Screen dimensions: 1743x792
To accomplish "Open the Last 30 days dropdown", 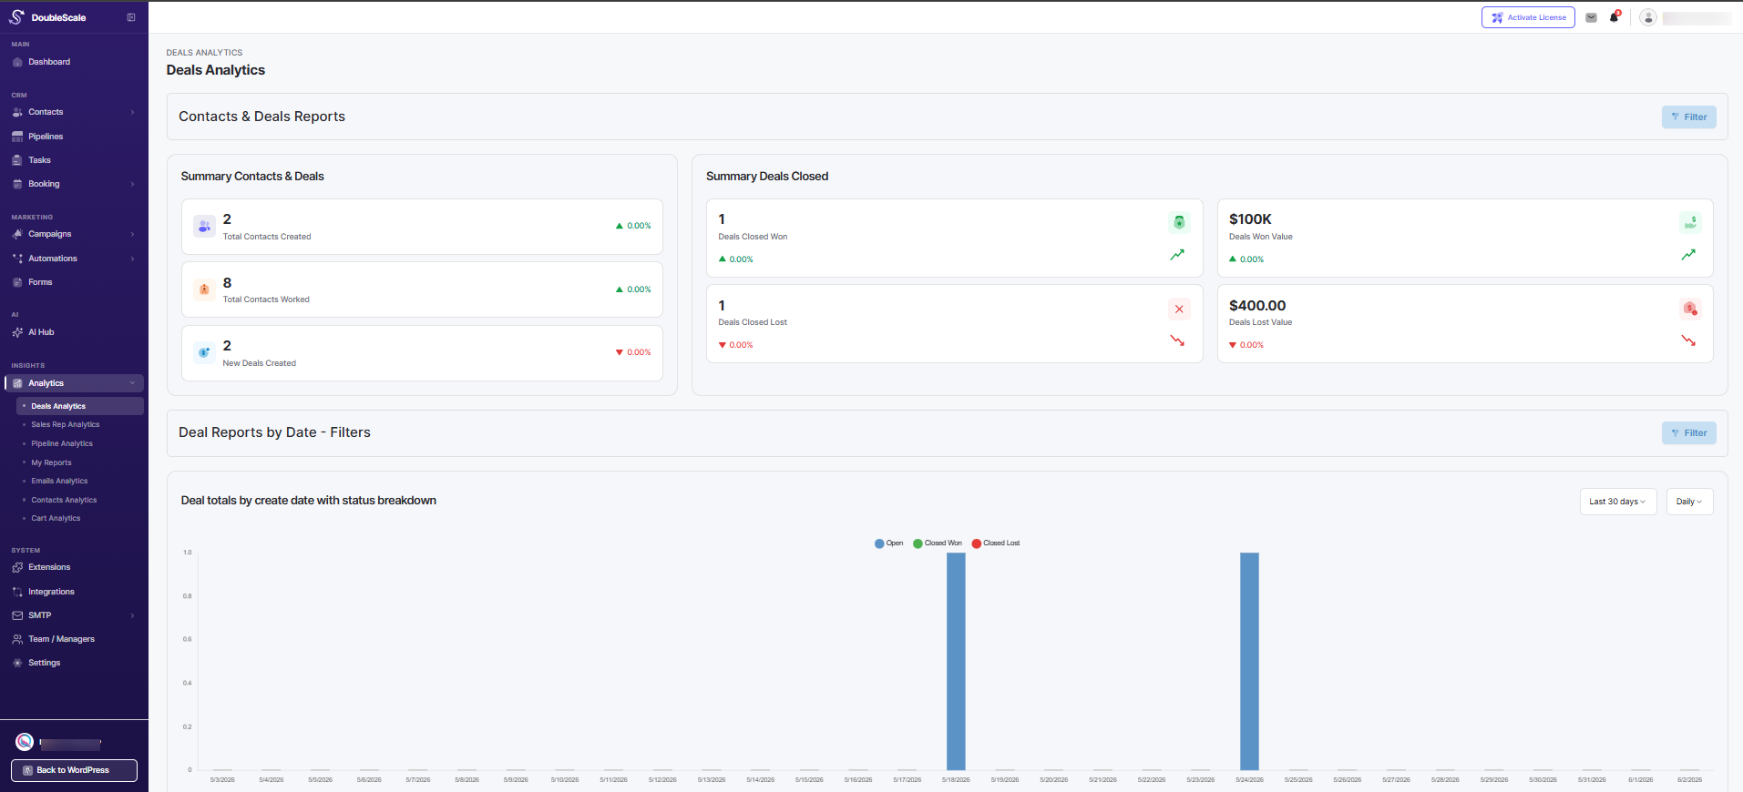I will pyautogui.click(x=1618, y=502).
